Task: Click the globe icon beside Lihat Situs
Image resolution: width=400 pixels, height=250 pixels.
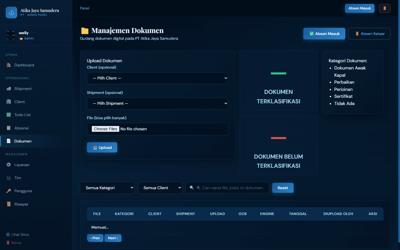Action: (8, 234)
